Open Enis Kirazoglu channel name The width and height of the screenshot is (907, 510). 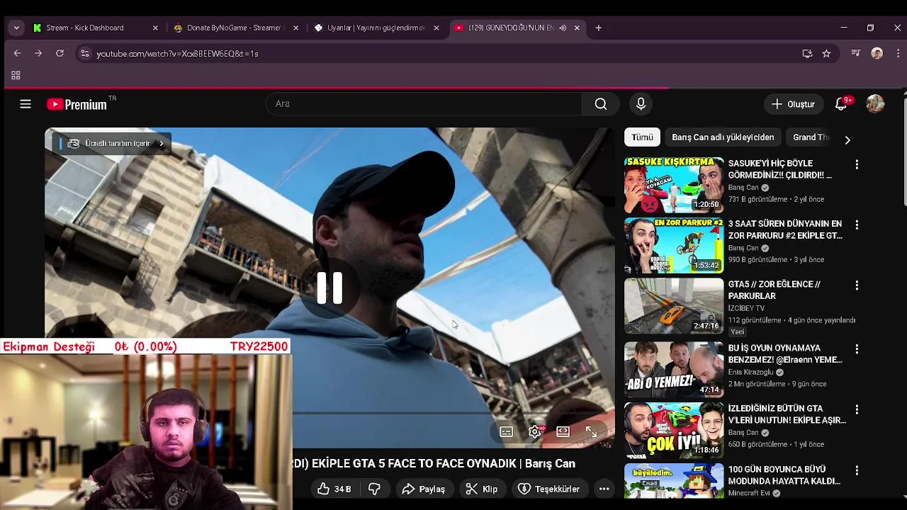tap(751, 373)
